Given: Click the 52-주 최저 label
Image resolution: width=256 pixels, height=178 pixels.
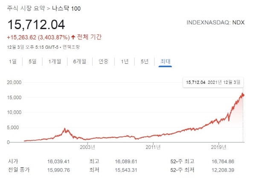Looking at the screenshot, I should (182, 170).
